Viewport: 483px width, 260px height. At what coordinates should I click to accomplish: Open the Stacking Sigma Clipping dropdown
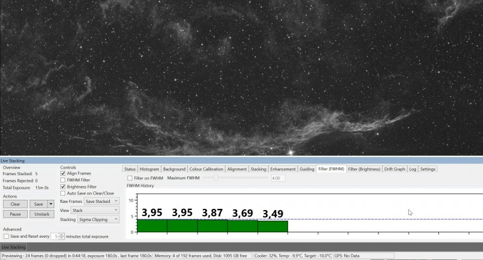(98, 220)
